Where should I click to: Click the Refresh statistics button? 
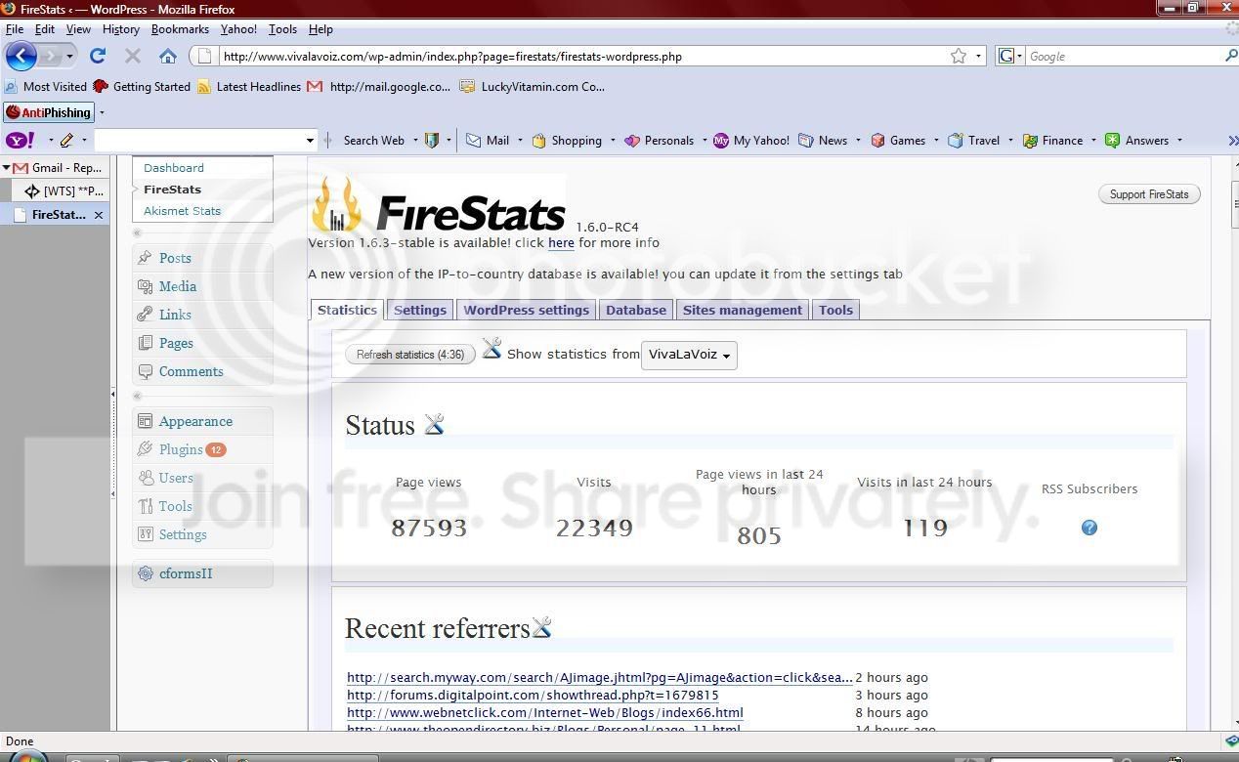[410, 355]
